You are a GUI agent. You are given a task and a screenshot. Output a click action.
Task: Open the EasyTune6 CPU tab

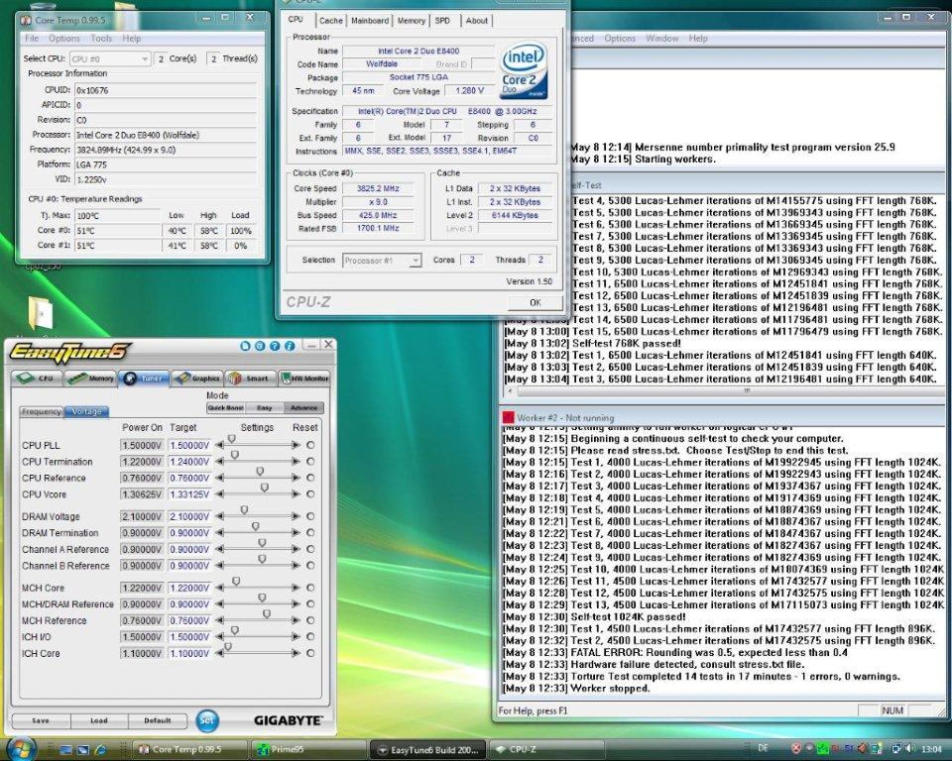tap(36, 379)
